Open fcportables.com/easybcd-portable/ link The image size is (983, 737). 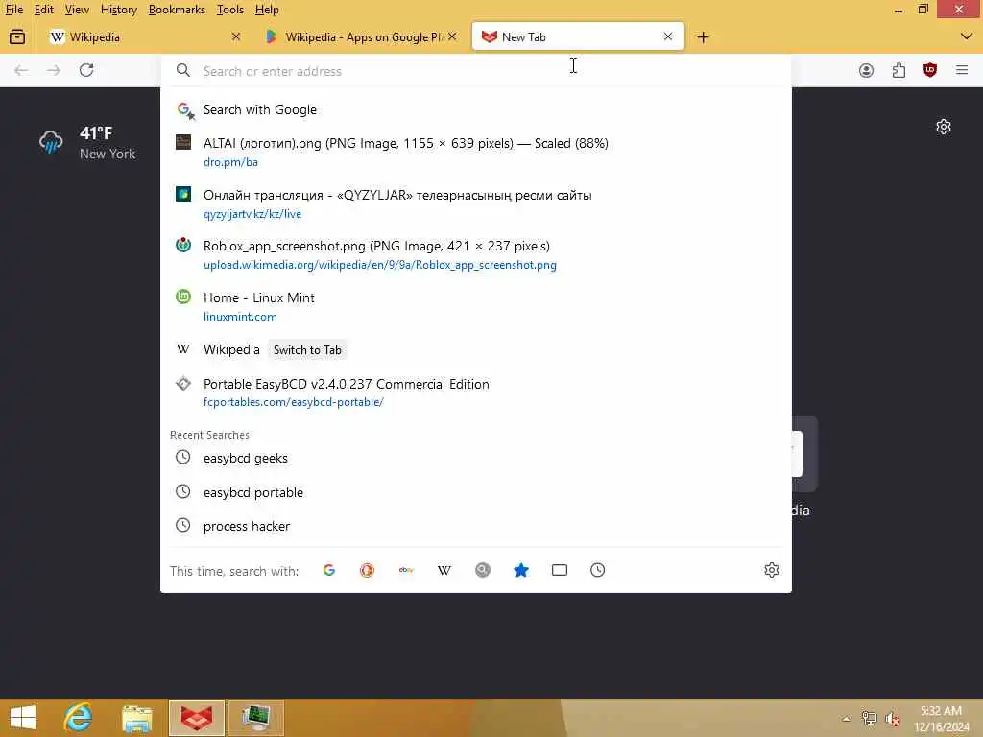pyautogui.click(x=294, y=402)
